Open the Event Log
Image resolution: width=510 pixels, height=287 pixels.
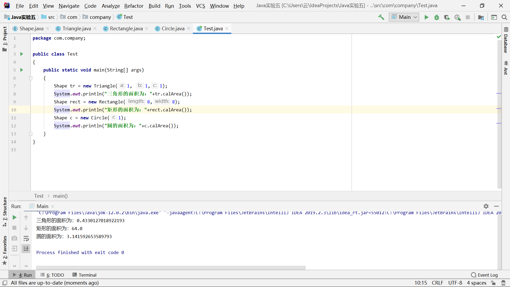[484, 275]
